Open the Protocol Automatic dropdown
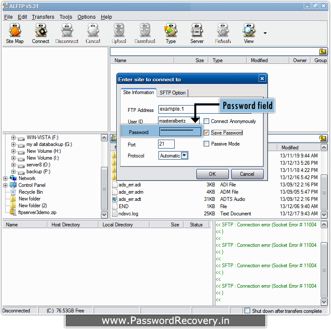The image size is (331, 329). pyautogui.click(x=184, y=155)
